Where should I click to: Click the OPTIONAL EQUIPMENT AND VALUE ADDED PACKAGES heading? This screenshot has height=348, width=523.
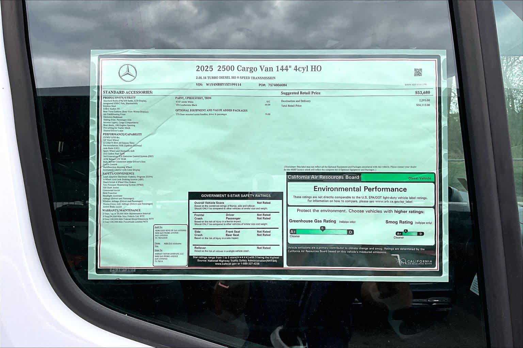point(211,110)
